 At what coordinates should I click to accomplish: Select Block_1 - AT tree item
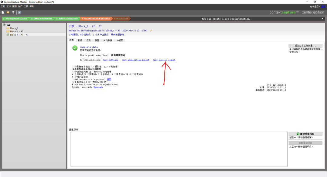[17, 31]
